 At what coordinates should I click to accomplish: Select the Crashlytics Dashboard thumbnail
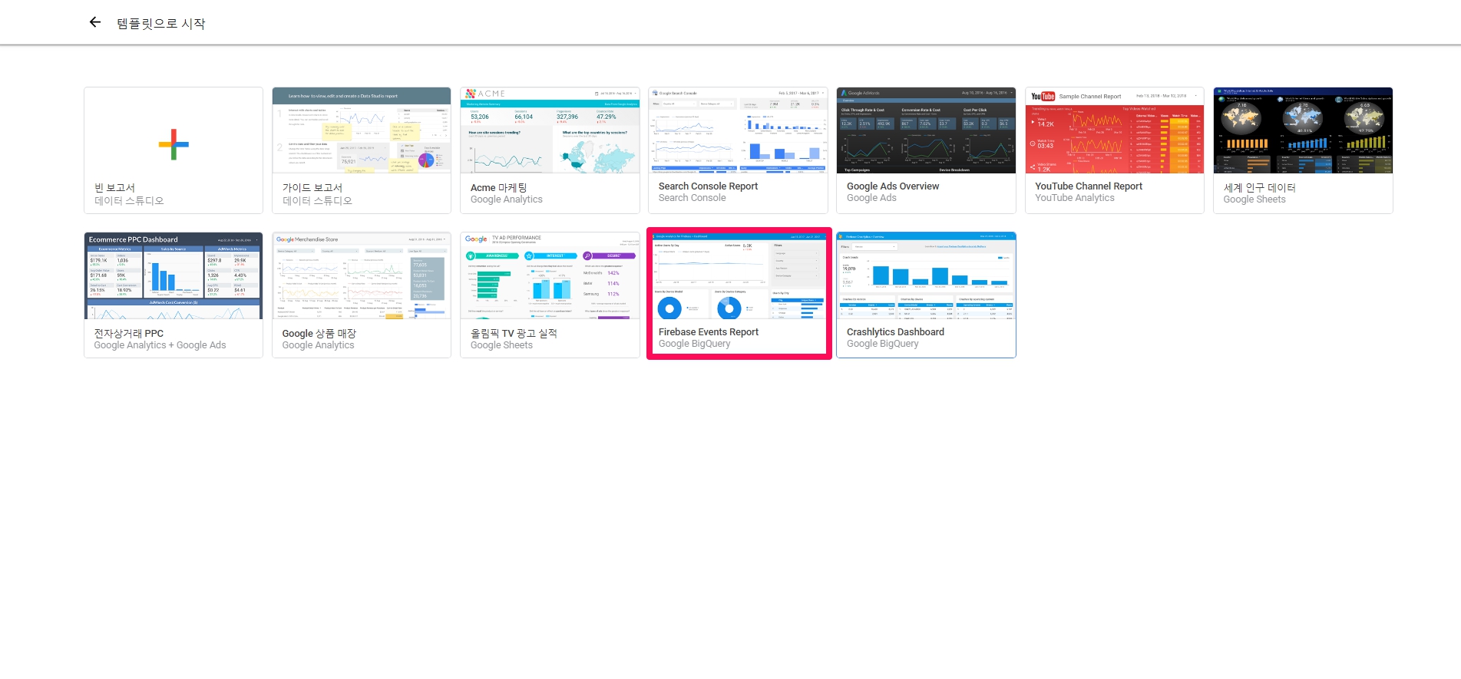[926, 276]
